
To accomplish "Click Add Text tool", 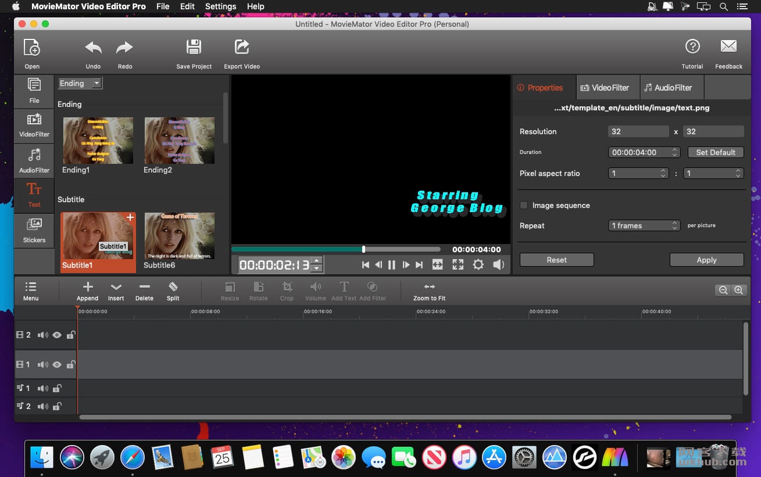I will pos(344,291).
